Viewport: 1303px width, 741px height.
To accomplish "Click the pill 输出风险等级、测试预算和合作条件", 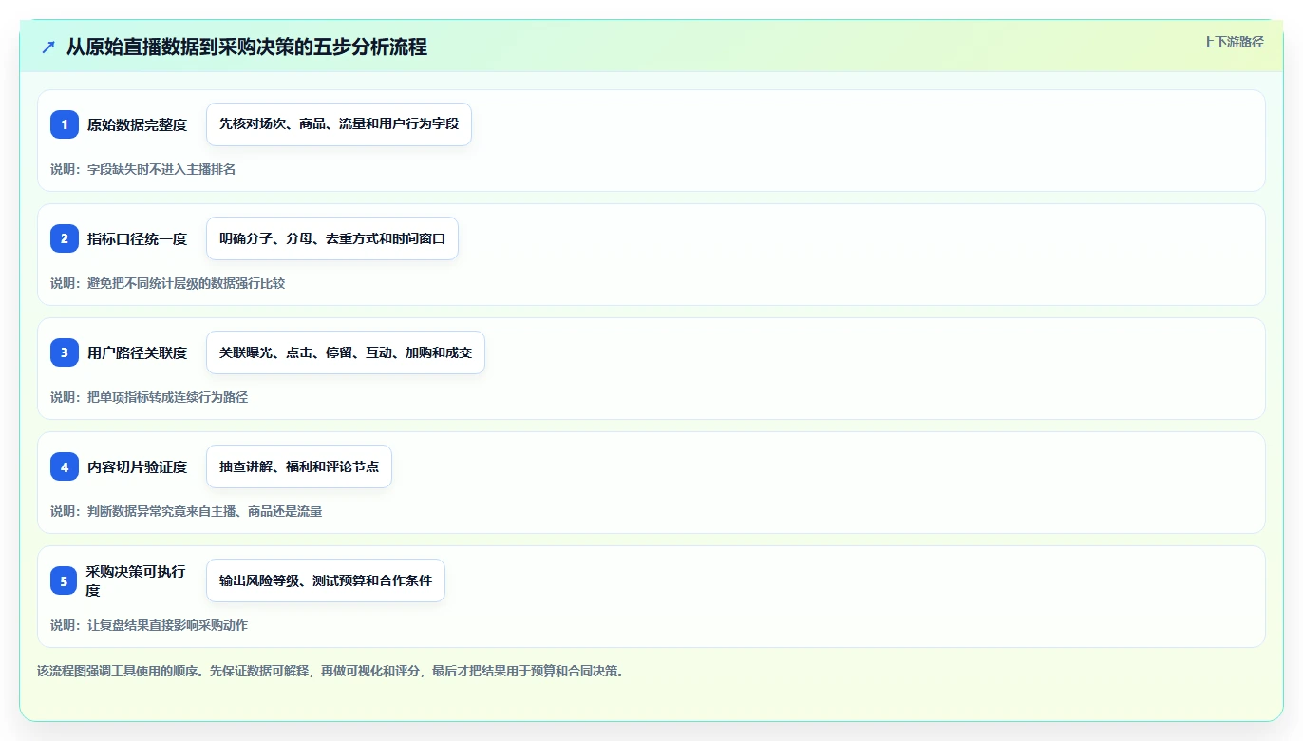I will click(326, 580).
